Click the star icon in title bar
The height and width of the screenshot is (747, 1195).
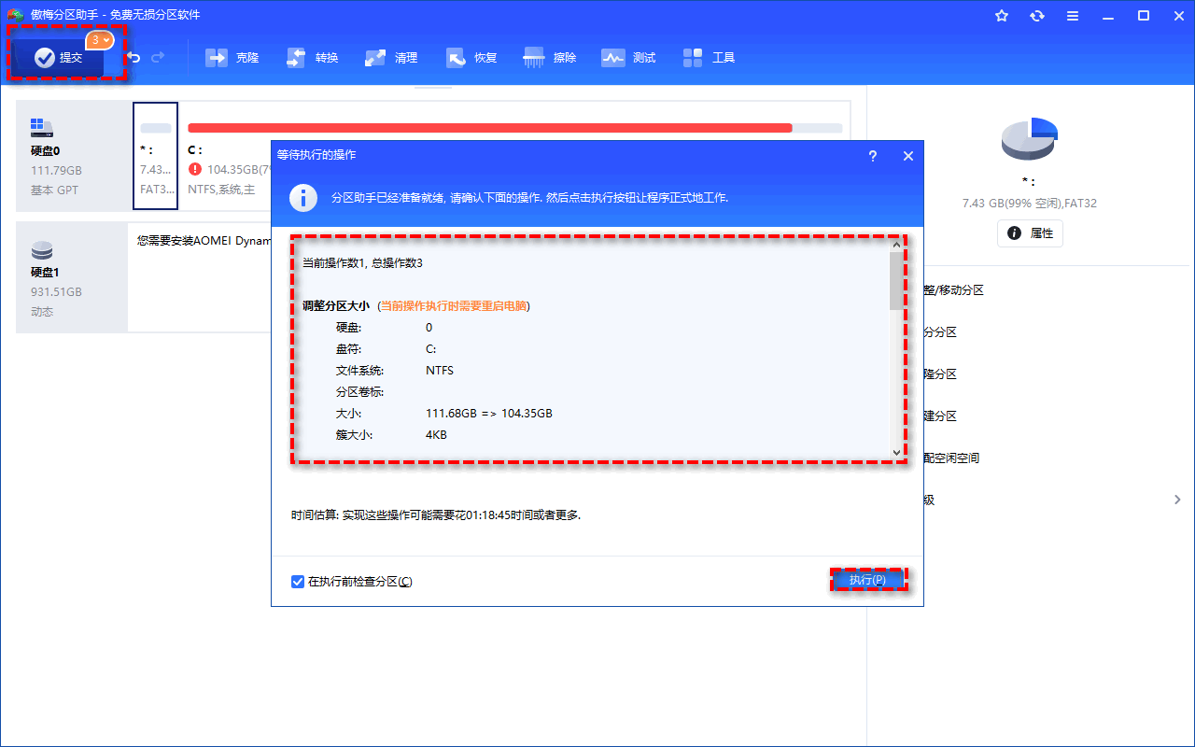click(x=1002, y=15)
